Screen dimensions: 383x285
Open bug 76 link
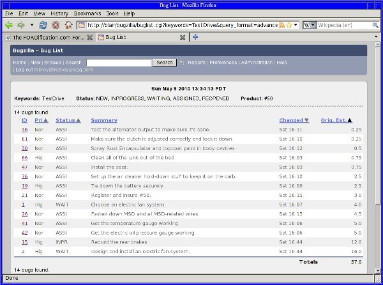click(25, 176)
